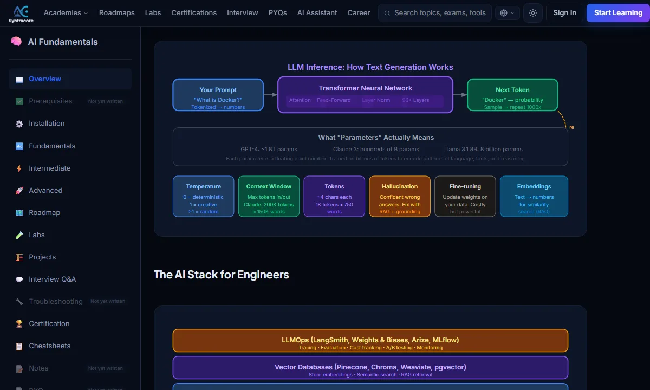Click the abc icon next to Fundamentals
Image resolution: width=650 pixels, height=390 pixels.
19,146
